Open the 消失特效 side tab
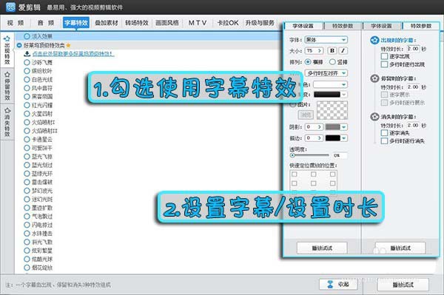This screenshot has height=295, width=444. [7, 122]
